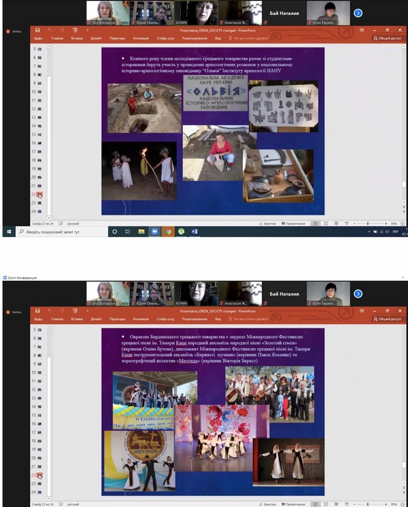Screen dimensions: 408x507
Task: Open Вид tab in lower screenshot
Action: point(218,319)
